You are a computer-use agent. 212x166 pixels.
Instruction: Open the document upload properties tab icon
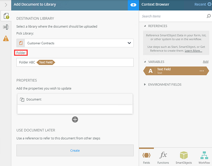(6, 16)
